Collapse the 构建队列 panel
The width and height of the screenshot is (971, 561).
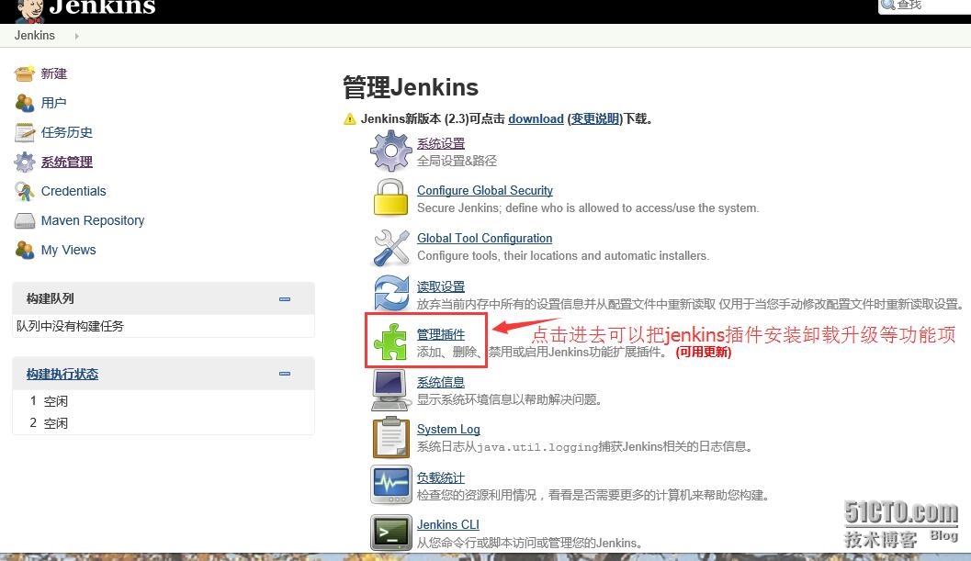285,299
